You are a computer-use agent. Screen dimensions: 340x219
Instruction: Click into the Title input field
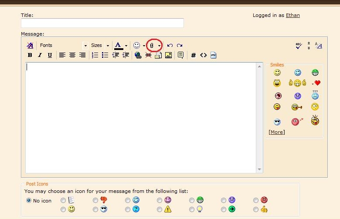tap(102, 23)
